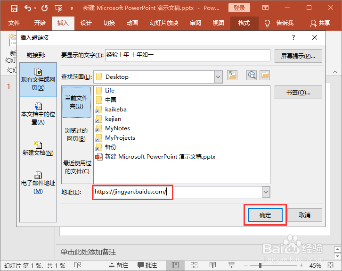The height and width of the screenshot is (271, 342).
Task: Click the 共享 share button
Action: (320, 23)
